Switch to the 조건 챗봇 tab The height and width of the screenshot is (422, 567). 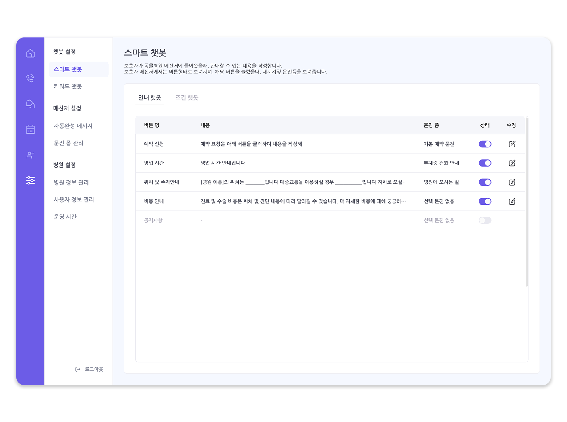point(187,98)
